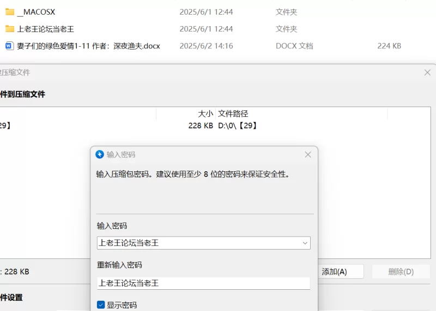Click the 文件夹 type of _MACOSX row
The height and width of the screenshot is (311, 436).
(286, 12)
